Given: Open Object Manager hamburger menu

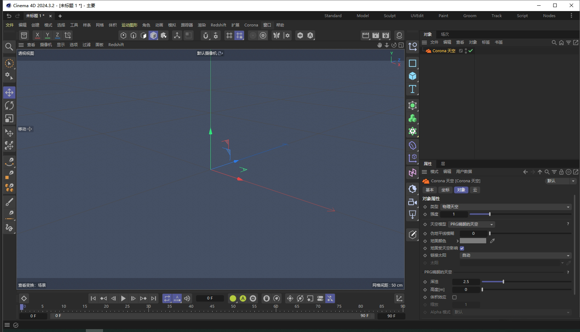Looking at the screenshot, I should coord(424,43).
